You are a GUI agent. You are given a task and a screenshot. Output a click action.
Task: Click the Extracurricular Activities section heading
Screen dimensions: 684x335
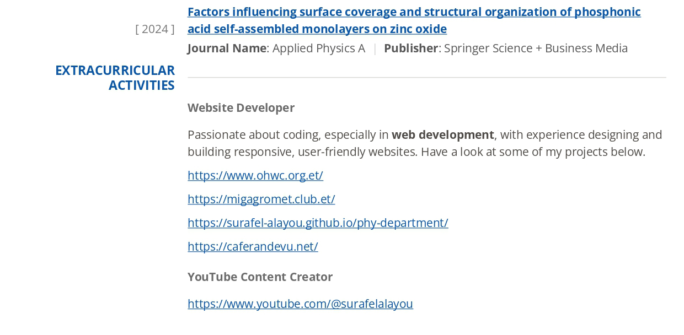tap(115, 78)
